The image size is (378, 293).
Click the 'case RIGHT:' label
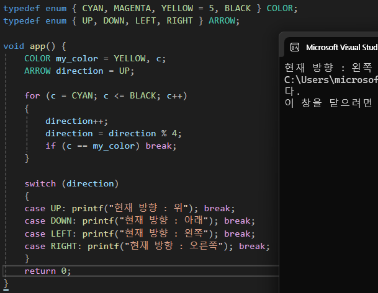point(53,246)
